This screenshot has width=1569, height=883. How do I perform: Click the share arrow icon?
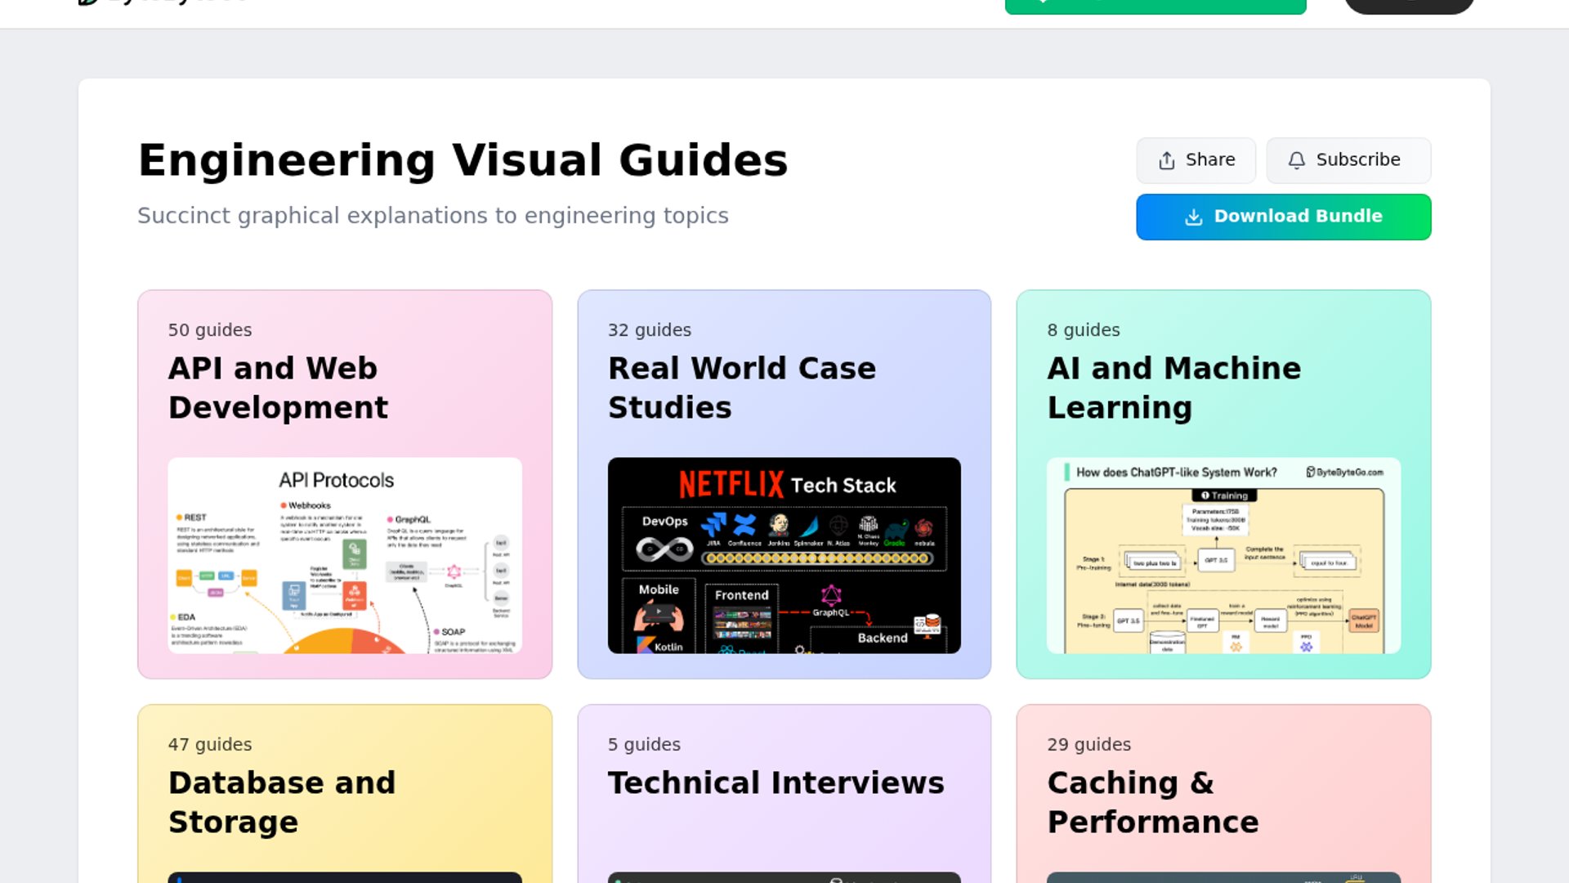(x=1167, y=160)
